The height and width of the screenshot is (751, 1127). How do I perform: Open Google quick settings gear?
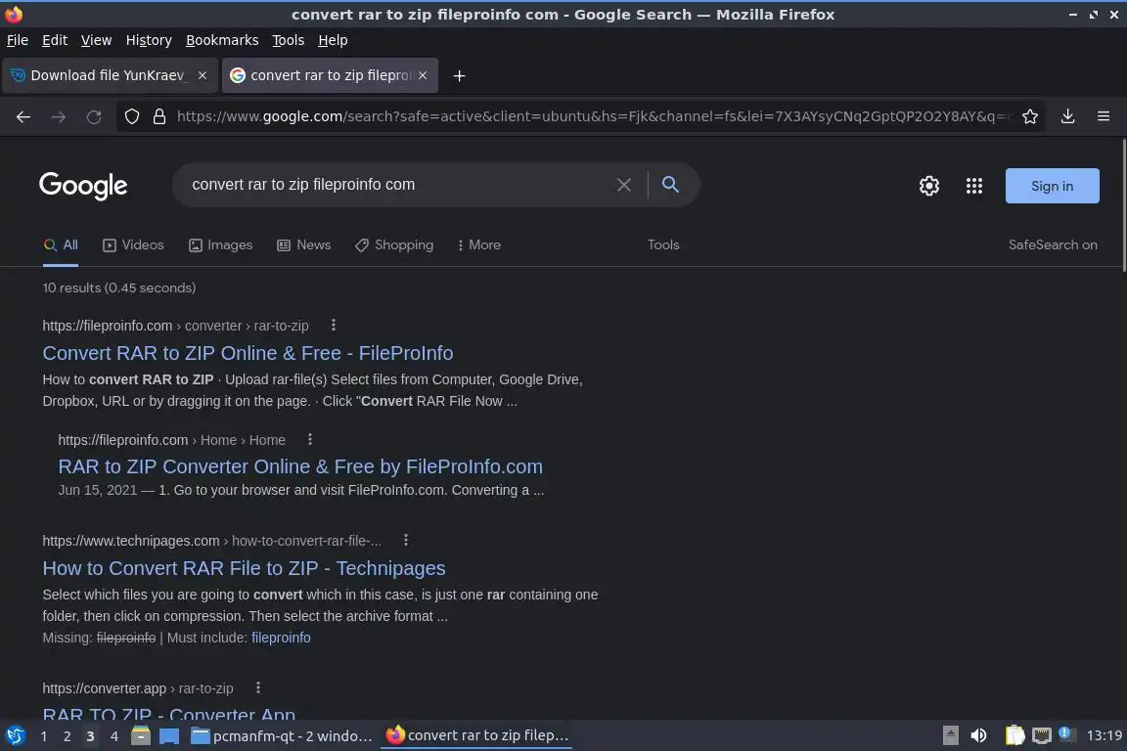pyautogui.click(x=928, y=186)
